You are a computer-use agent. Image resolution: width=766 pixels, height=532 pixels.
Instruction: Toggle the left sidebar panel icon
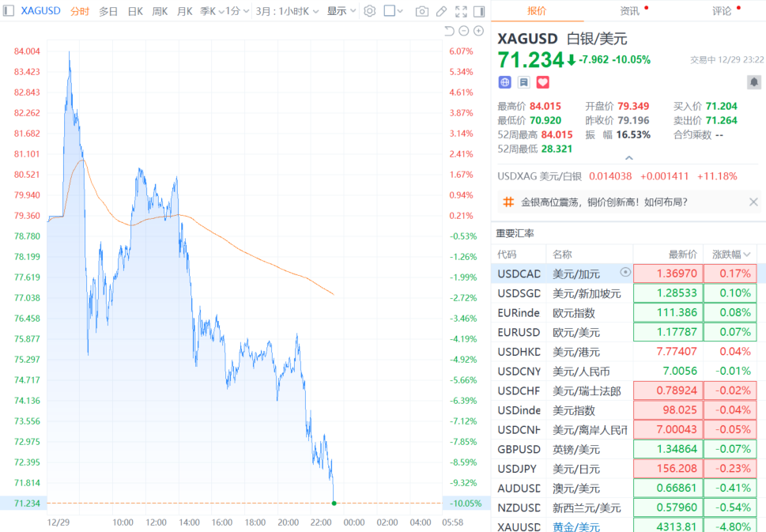9,11
